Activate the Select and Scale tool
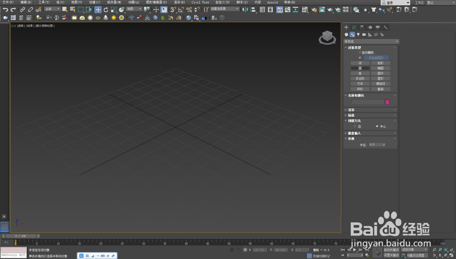This screenshot has height=259, width=456. click(x=114, y=10)
